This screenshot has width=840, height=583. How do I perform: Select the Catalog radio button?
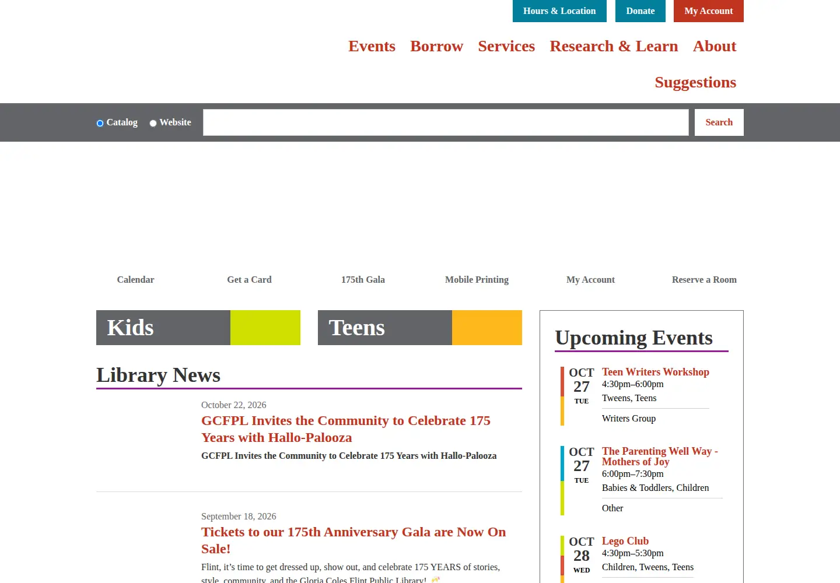pyautogui.click(x=100, y=123)
